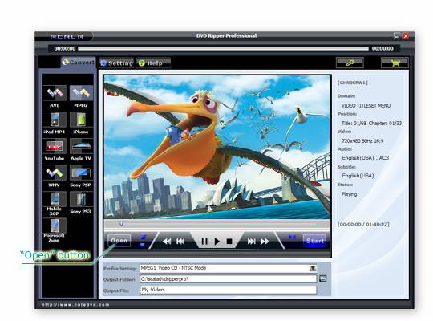Pick the Sony PSP format icon
The height and width of the screenshot is (321, 433).
pos(81,173)
